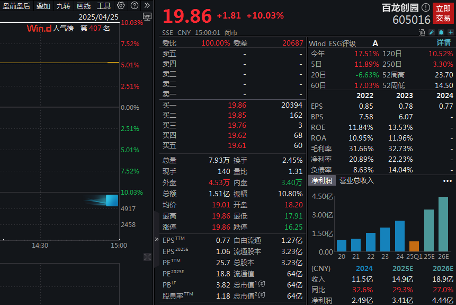The width and height of the screenshot is (456, 305).
Task: Click 52周高 value 23.70
Action: 444,75
